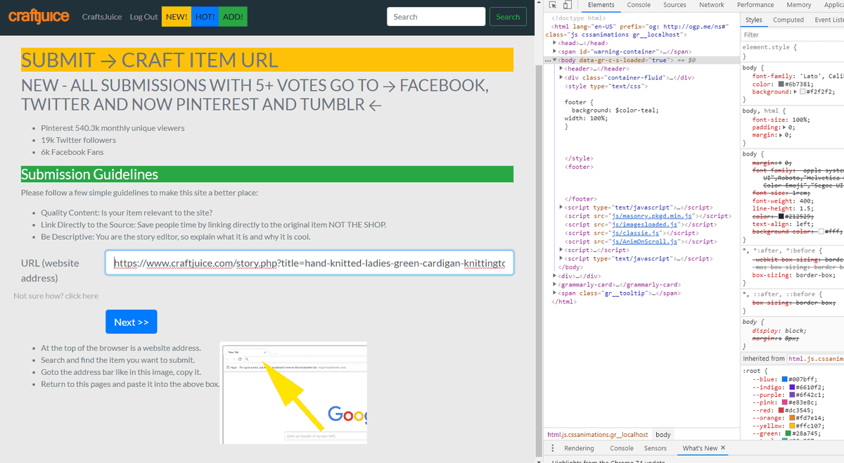Click the font-weight: 400 declaration
Screen dimensions: 844x463
coord(782,201)
